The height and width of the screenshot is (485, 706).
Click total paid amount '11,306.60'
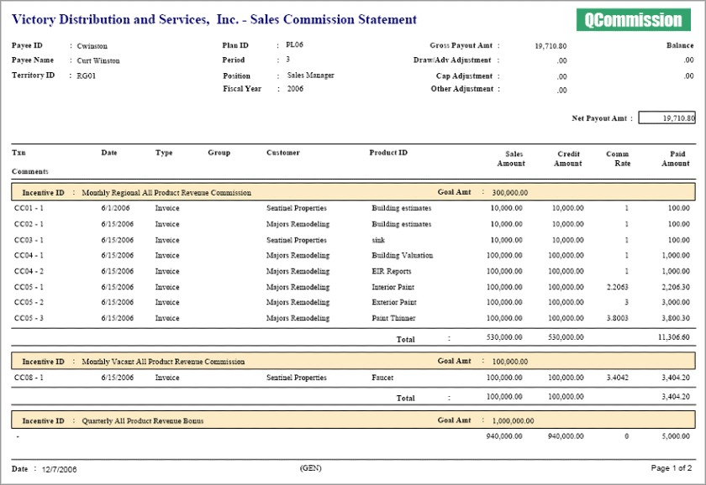(x=673, y=337)
